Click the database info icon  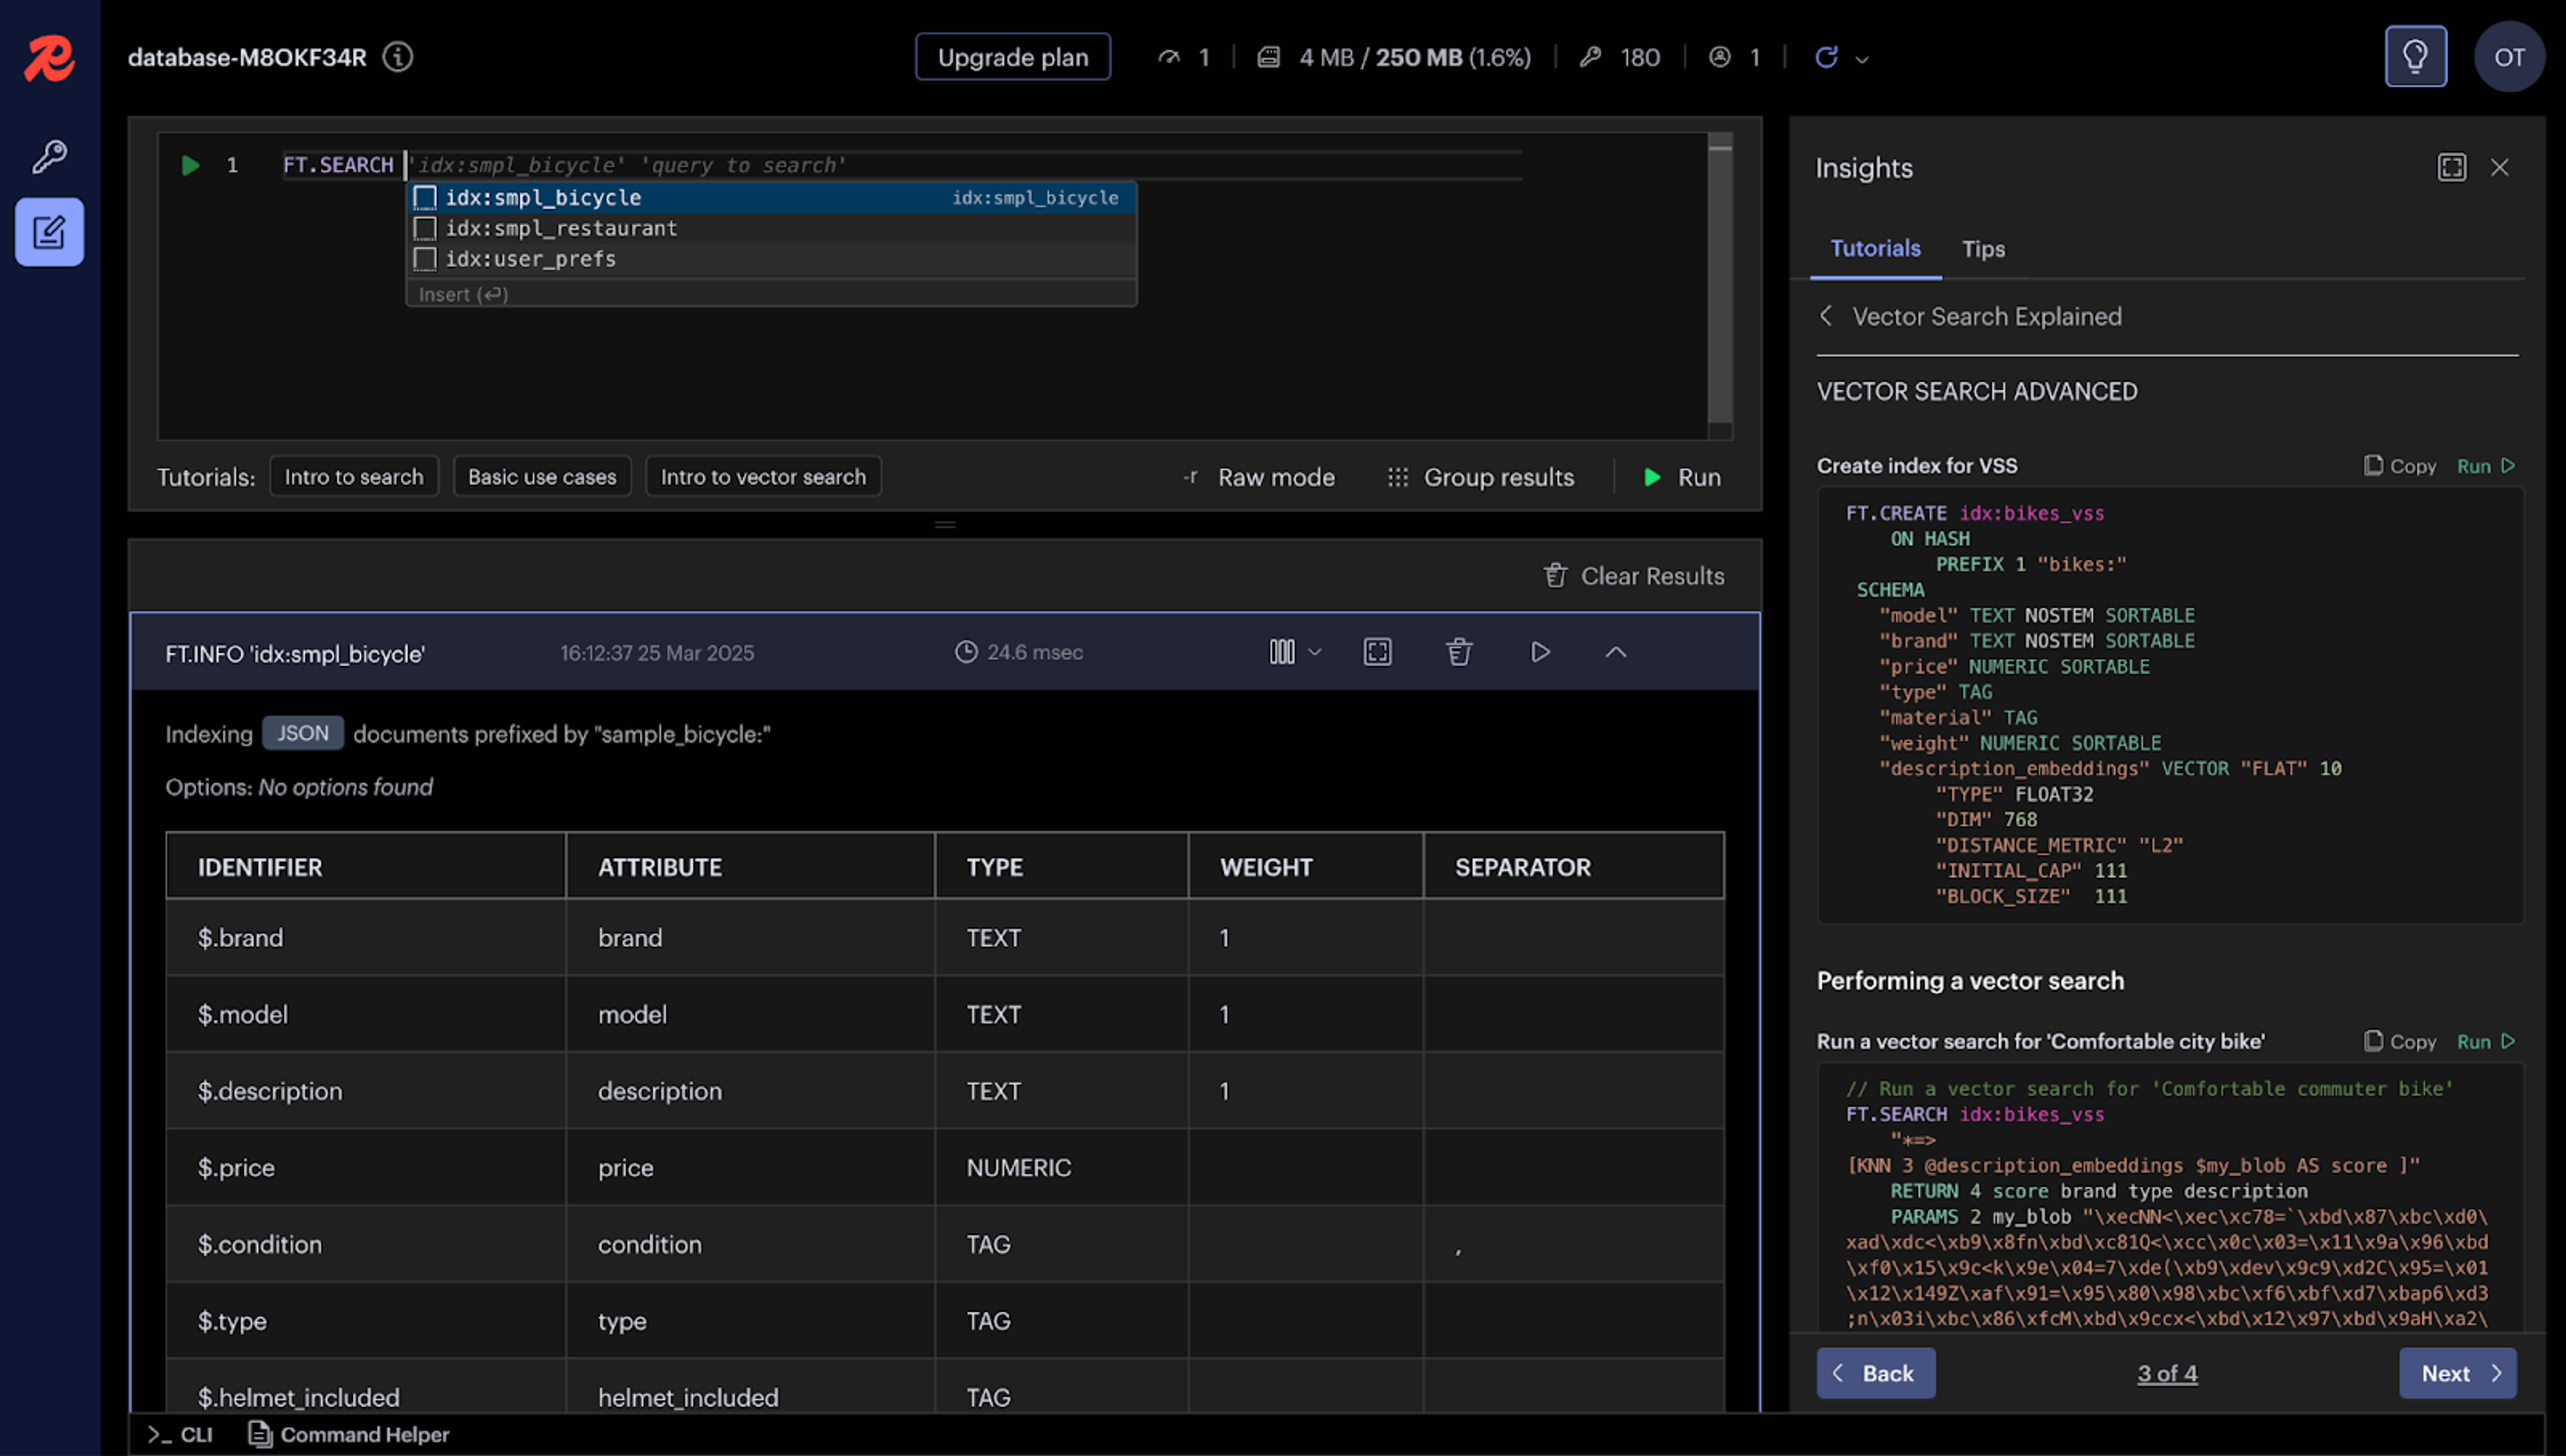coord(398,57)
